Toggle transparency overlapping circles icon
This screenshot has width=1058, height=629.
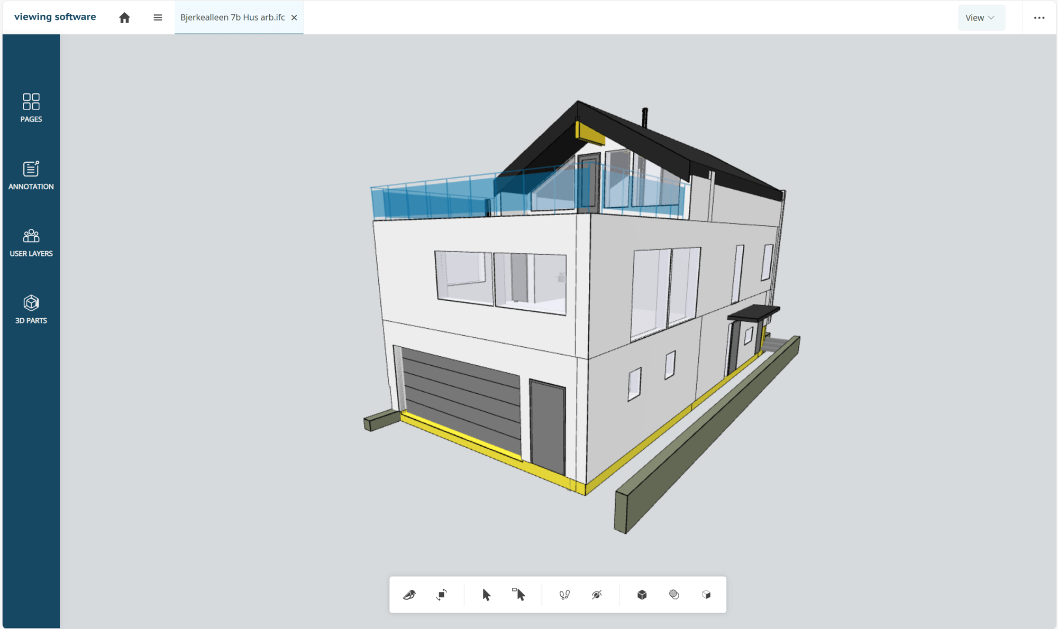(674, 595)
